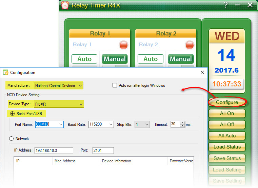
Task: Enable Auto run after login Windows
Action: point(115,85)
